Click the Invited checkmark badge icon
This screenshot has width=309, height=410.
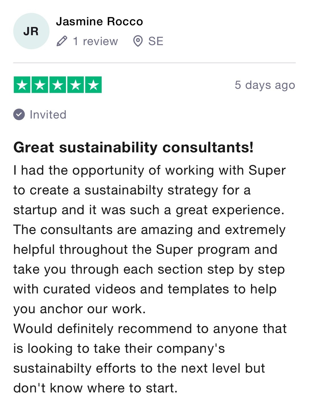point(19,114)
